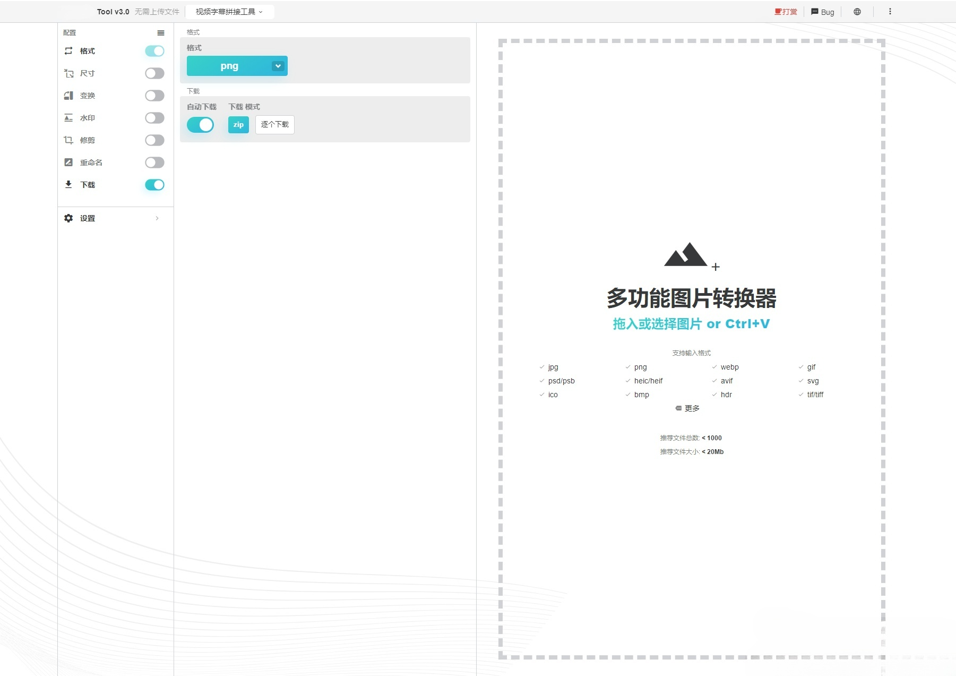Turn on the 重命名 rename toggle
Viewport: 956px width, 676px height.
pos(154,162)
